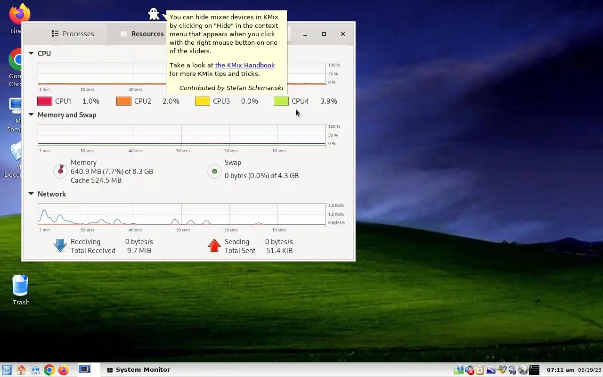The height and width of the screenshot is (377, 603).
Task: Click the CPU3 usage value 0.0%
Action: point(250,101)
